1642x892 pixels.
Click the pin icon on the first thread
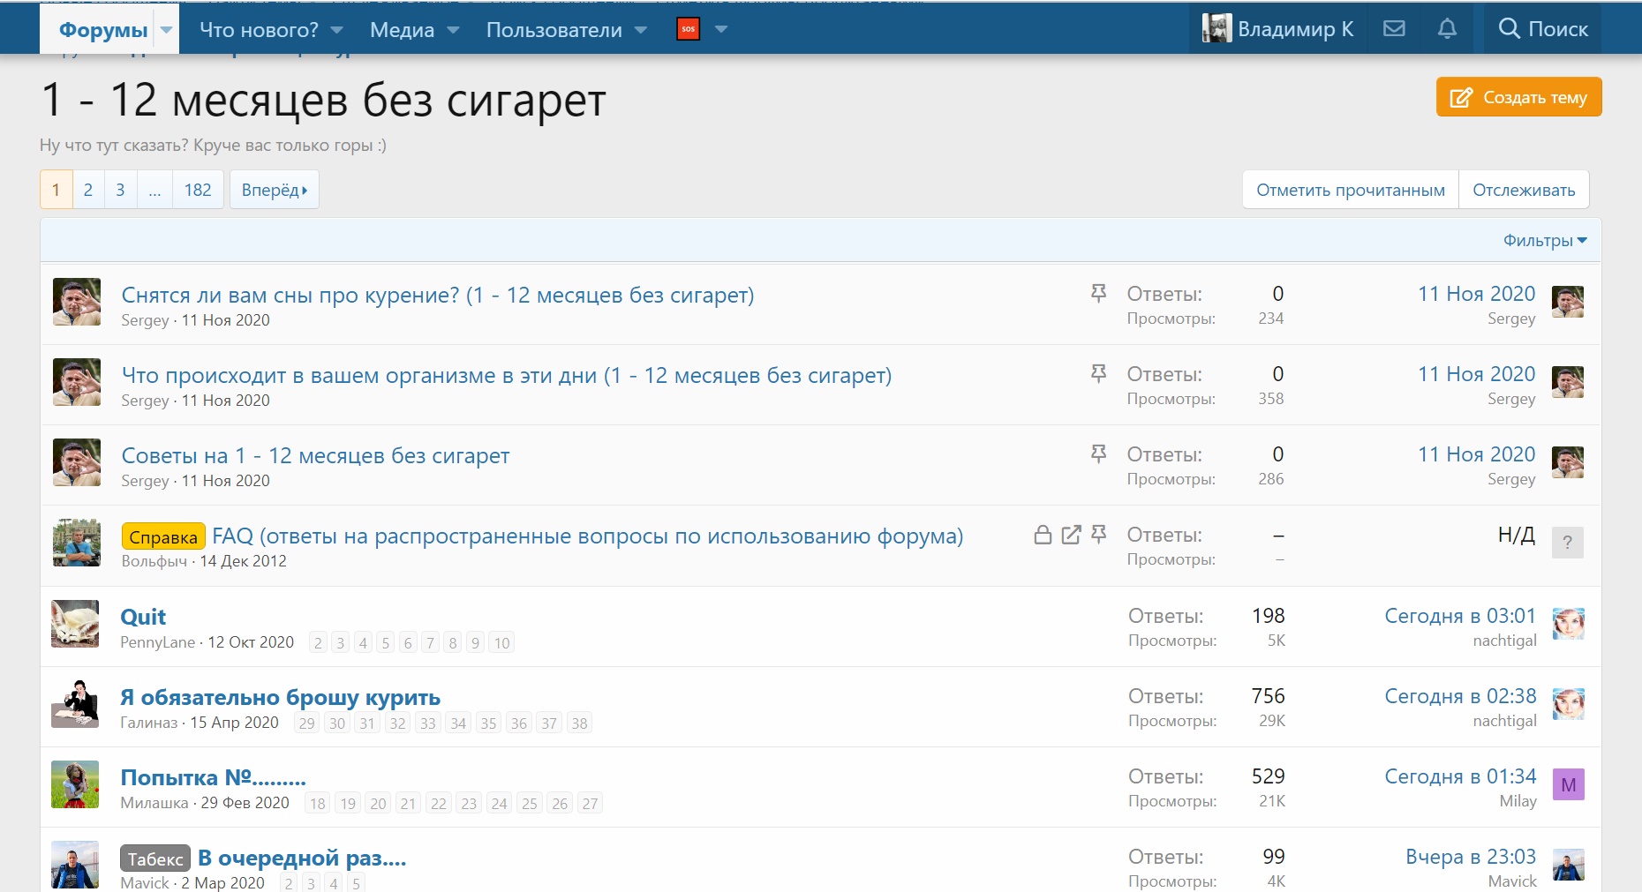1098,293
